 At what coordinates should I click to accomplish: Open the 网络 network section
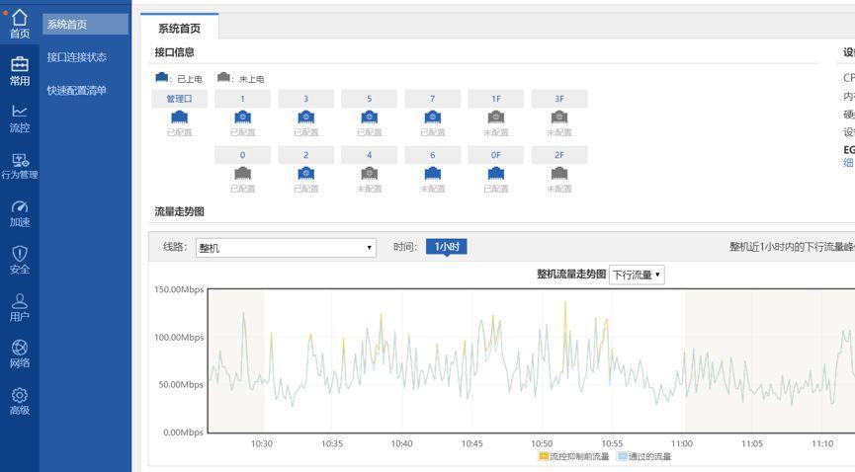pyautogui.click(x=20, y=354)
